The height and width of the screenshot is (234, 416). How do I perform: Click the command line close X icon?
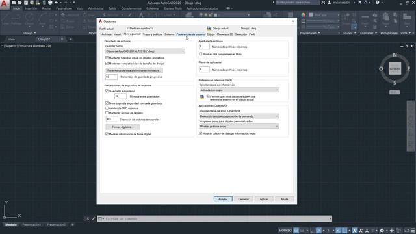(x=88, y=218)
